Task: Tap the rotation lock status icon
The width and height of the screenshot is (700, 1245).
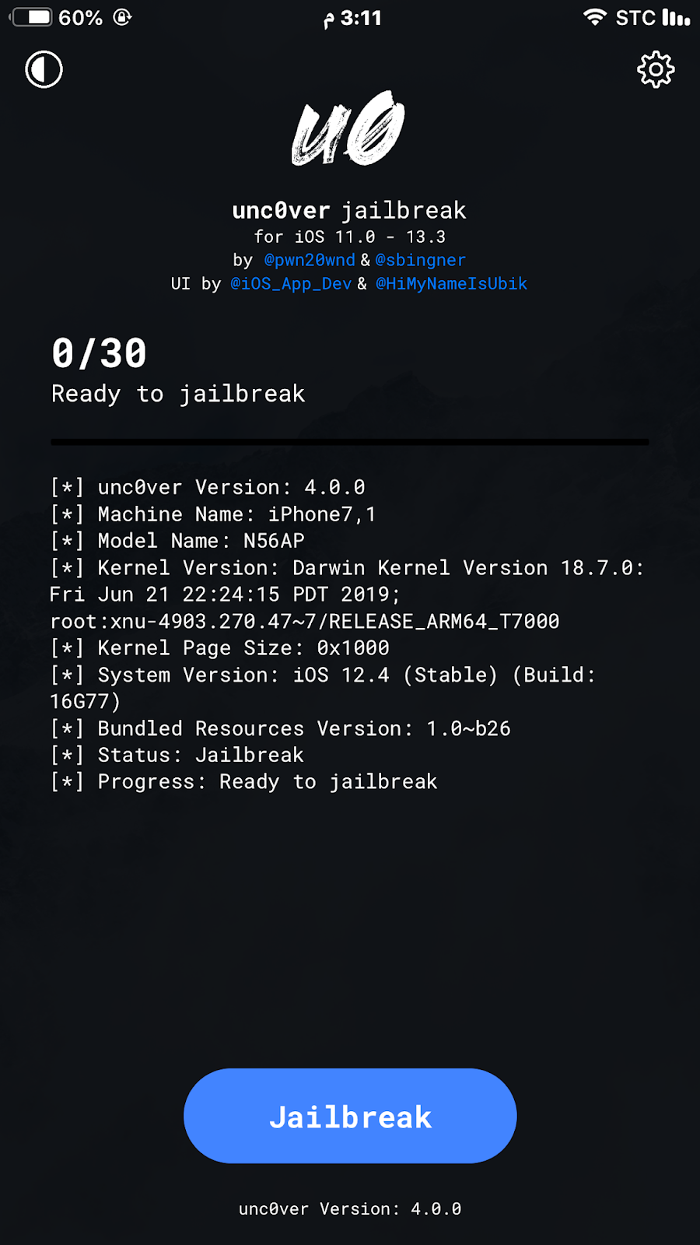Action: (122, 17)
